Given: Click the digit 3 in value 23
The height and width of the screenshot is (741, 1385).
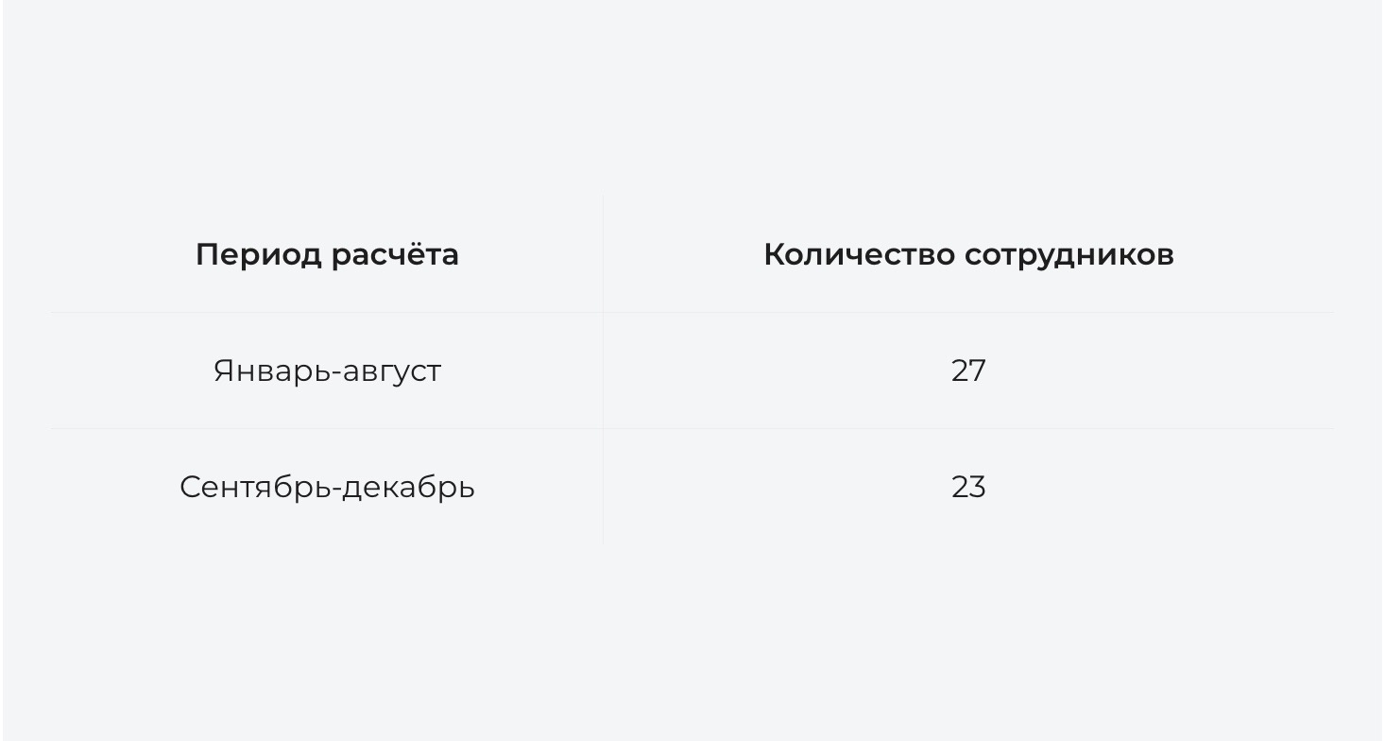Looking at the screenshot, I should (978, 487).
